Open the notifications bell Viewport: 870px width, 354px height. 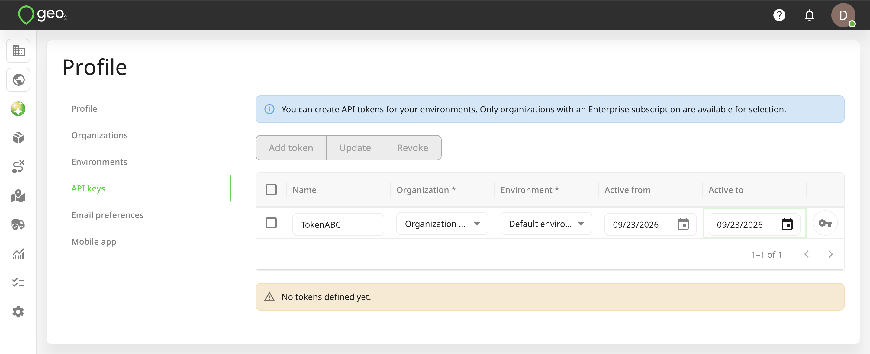(x=809, y=15)
